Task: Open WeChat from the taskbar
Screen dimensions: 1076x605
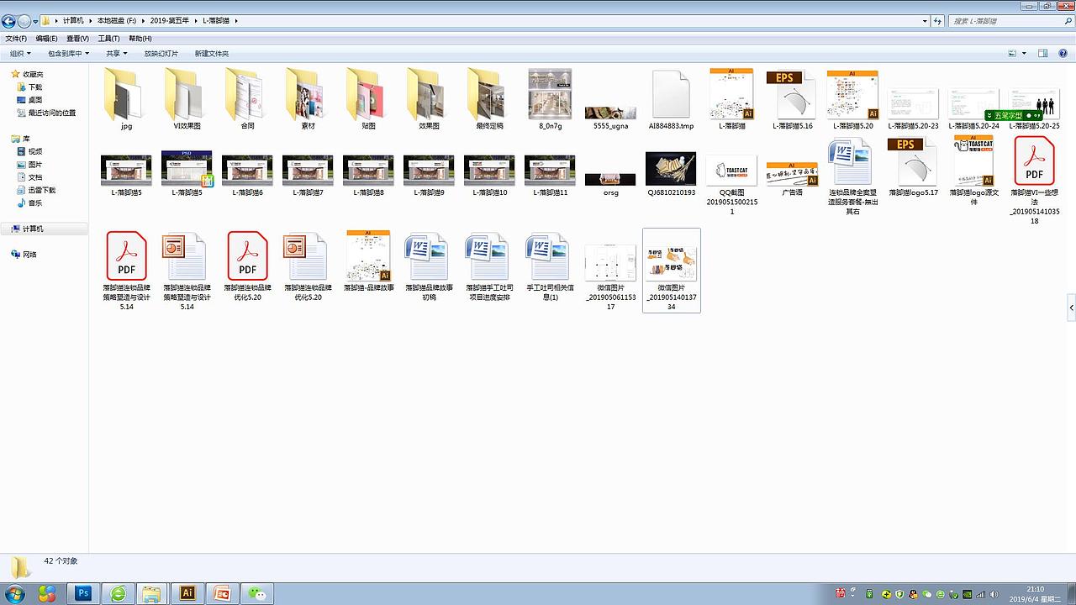Action: (x=257, y=593)
